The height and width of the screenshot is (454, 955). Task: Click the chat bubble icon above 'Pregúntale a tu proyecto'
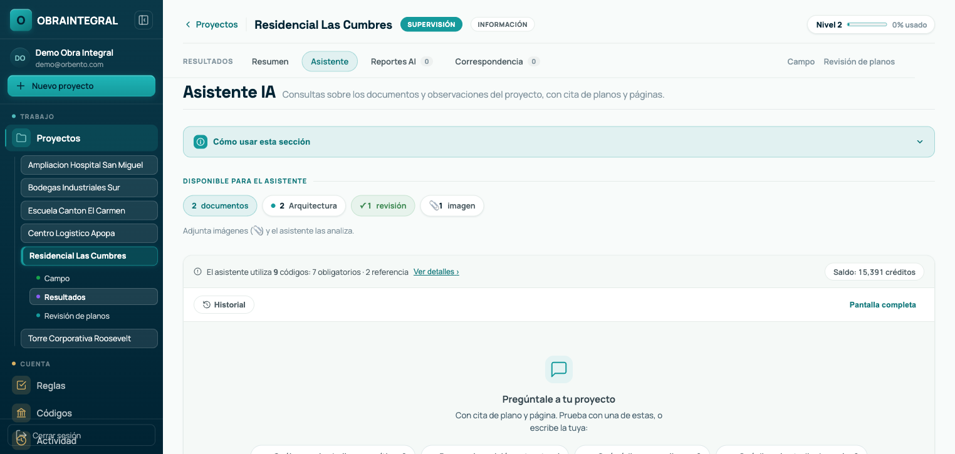point(559,369)
